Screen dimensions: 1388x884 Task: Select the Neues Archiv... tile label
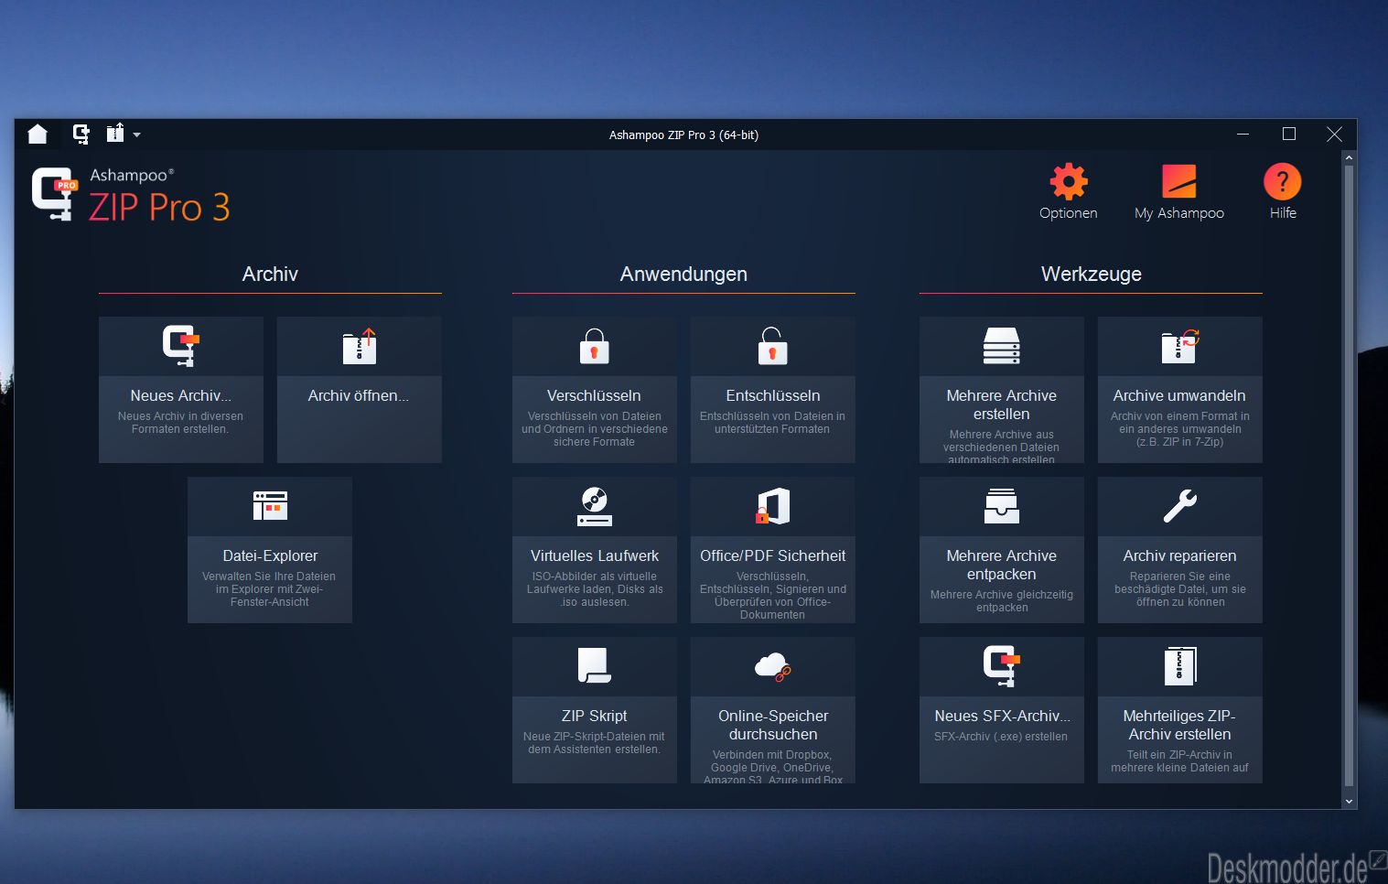tap(181, 395)
